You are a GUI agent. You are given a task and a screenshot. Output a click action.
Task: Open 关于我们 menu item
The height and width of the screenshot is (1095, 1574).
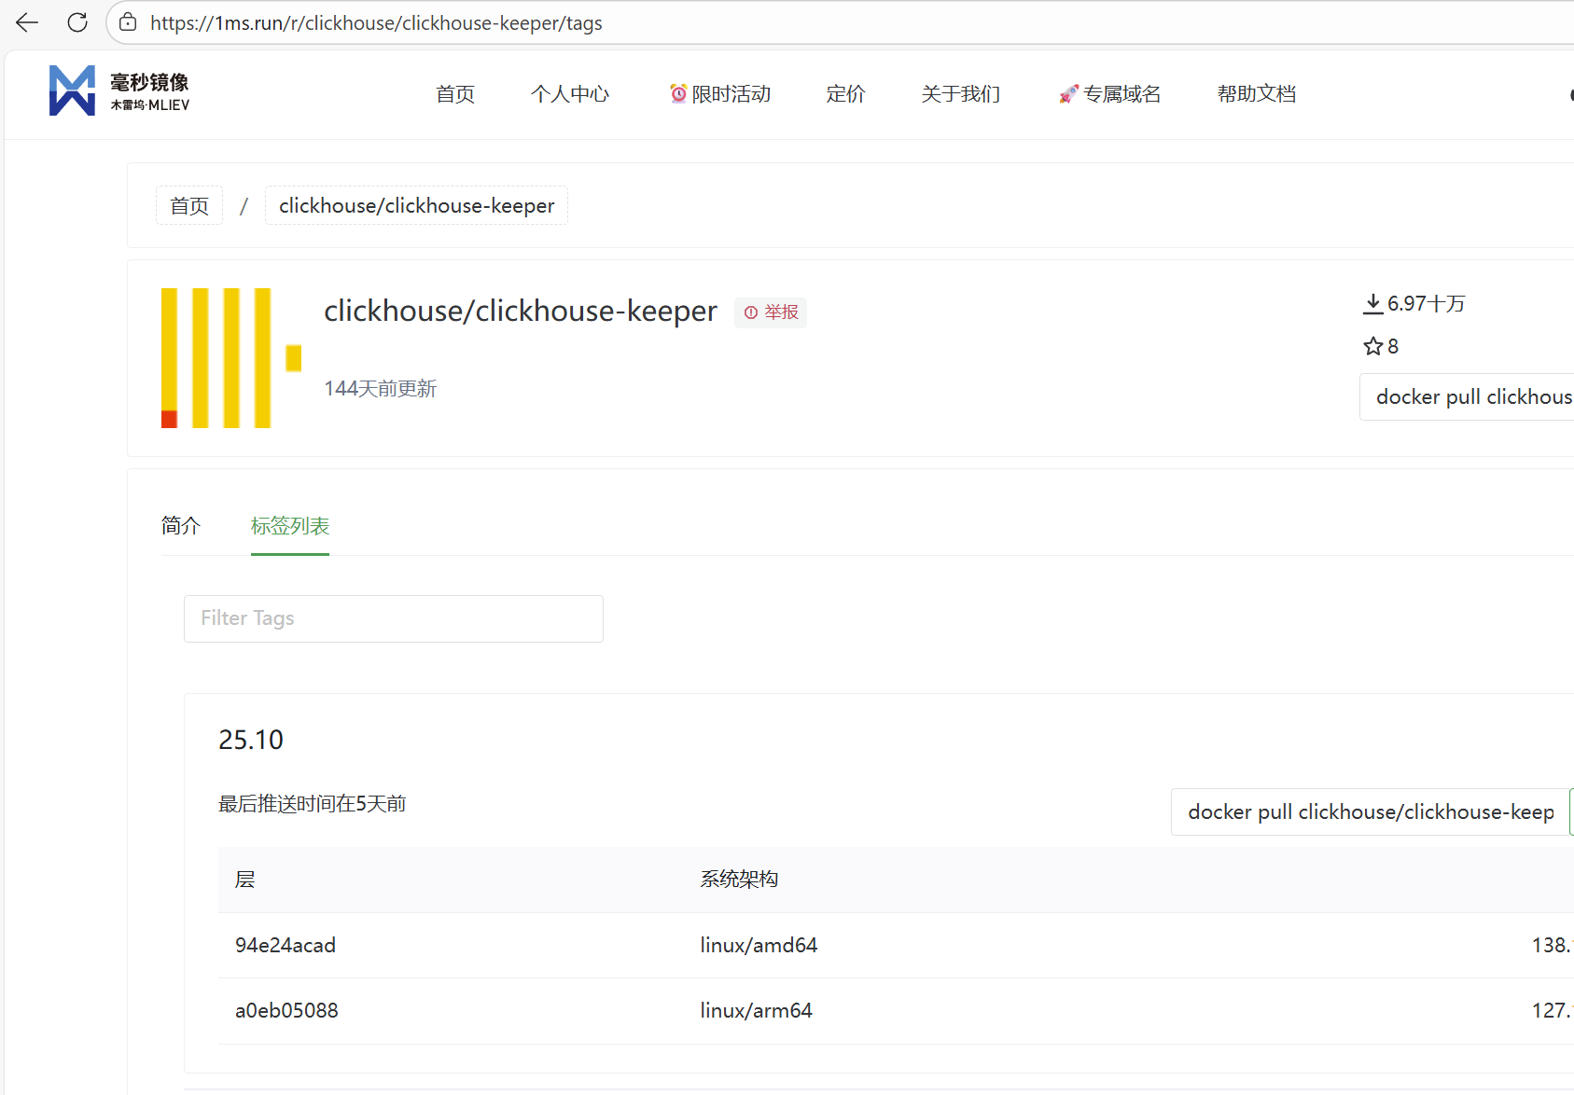961,94
